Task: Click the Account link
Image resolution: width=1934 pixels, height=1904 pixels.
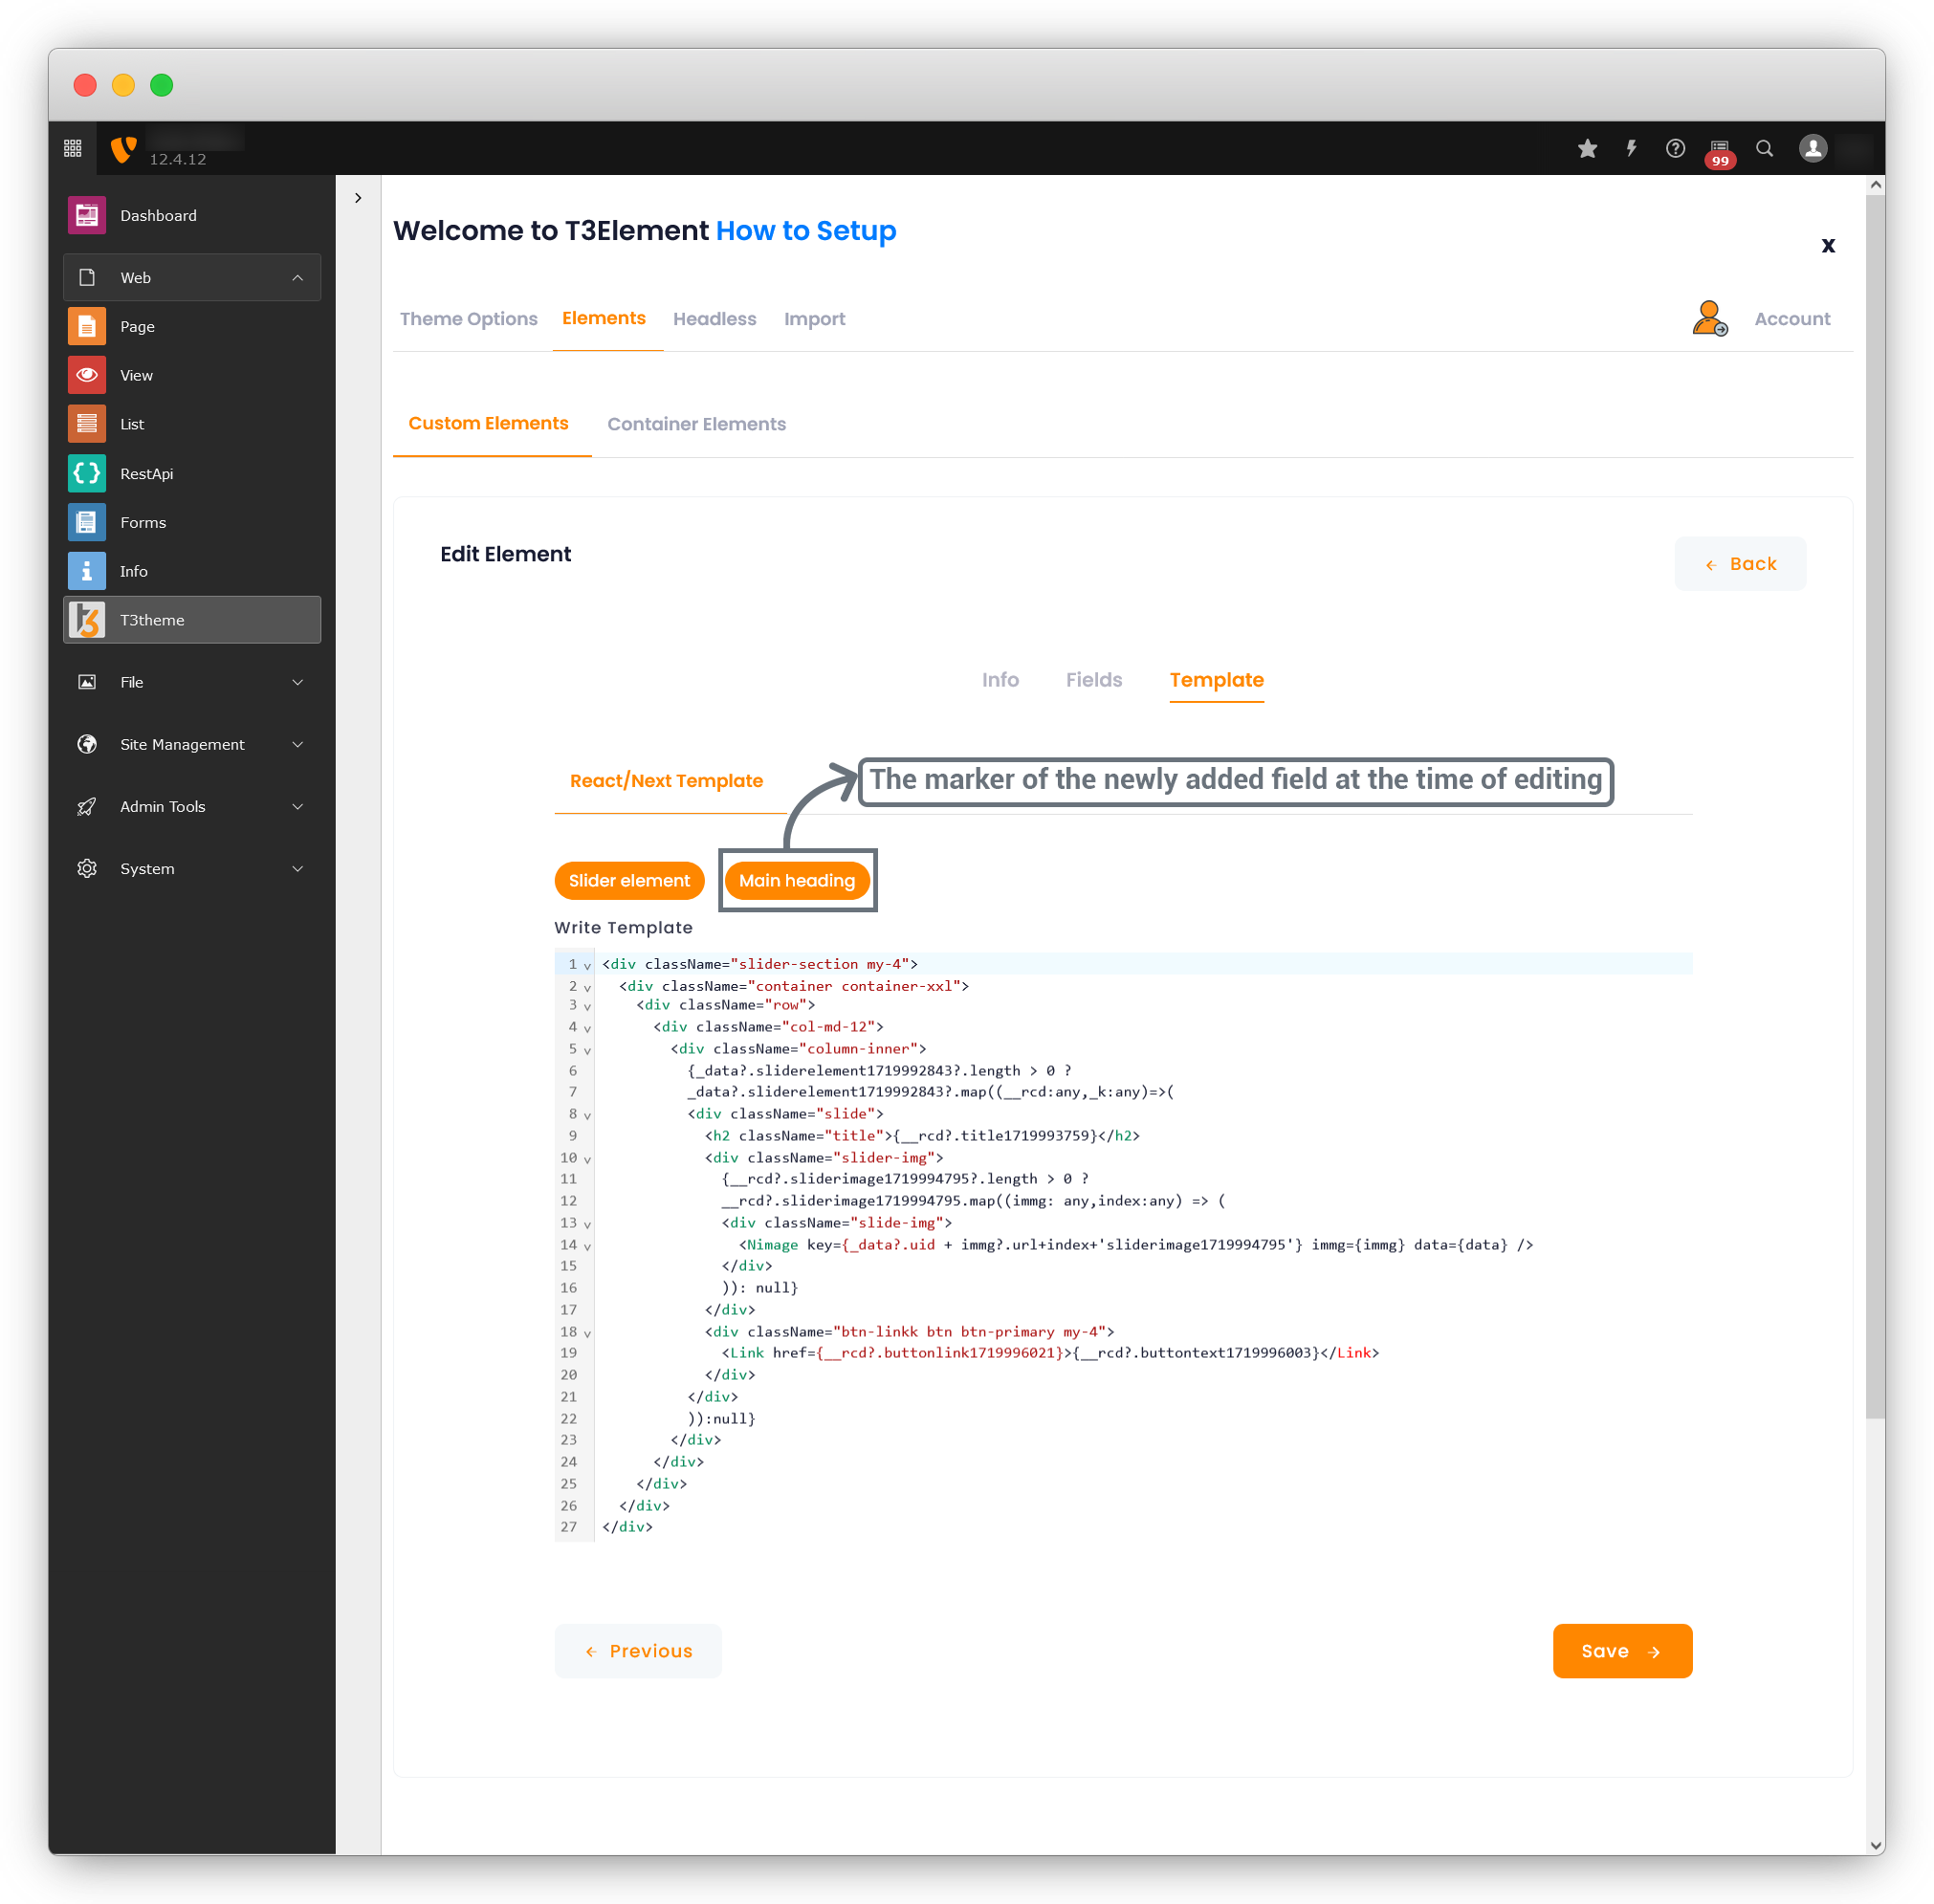Action: pyautogui.click(x=1792, y=319)
